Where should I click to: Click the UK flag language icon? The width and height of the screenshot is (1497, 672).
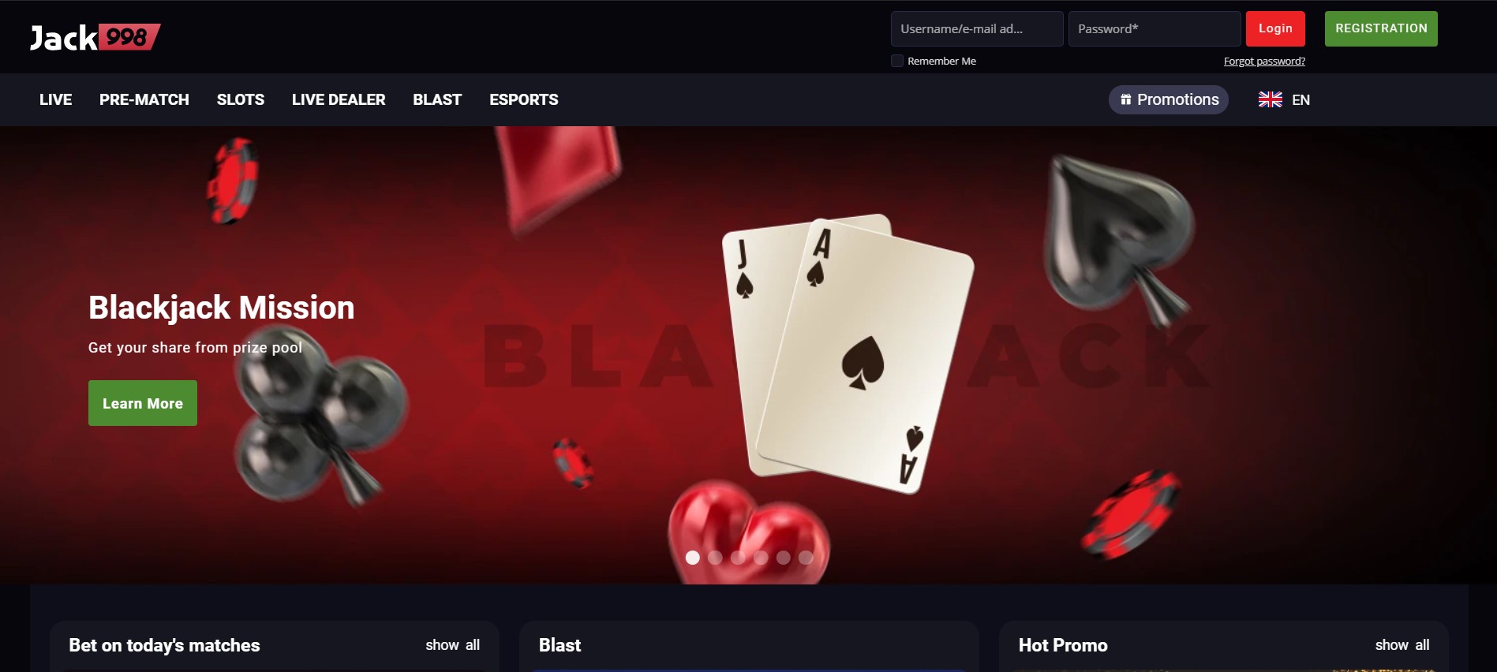coord(1270,99)
